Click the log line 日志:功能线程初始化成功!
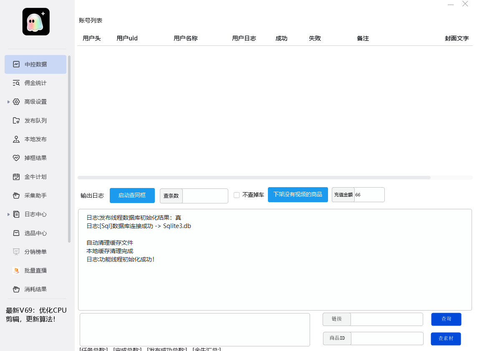Image resolution: width=477 pixels, height=351 pixels. pos(121,260)
